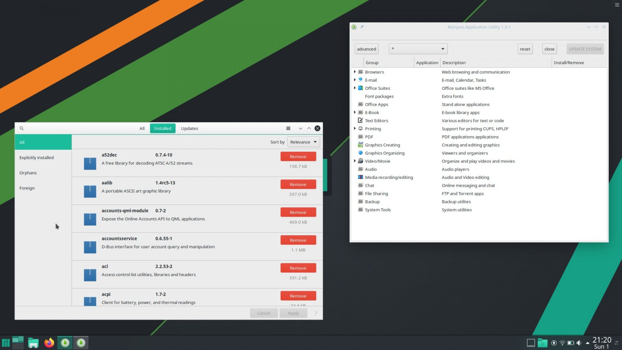Viewport: 622px width, 350px height.
Task: Select the aalib package icon
Action: tap(90, 191)
